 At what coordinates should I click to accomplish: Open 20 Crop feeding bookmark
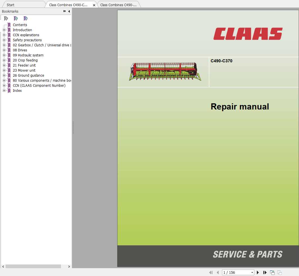click(x=25, y=60)
